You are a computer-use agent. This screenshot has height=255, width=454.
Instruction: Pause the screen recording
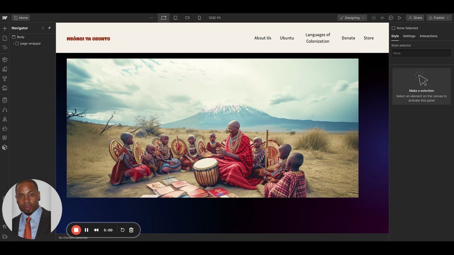pyautogui.click(x=86, y=230)
